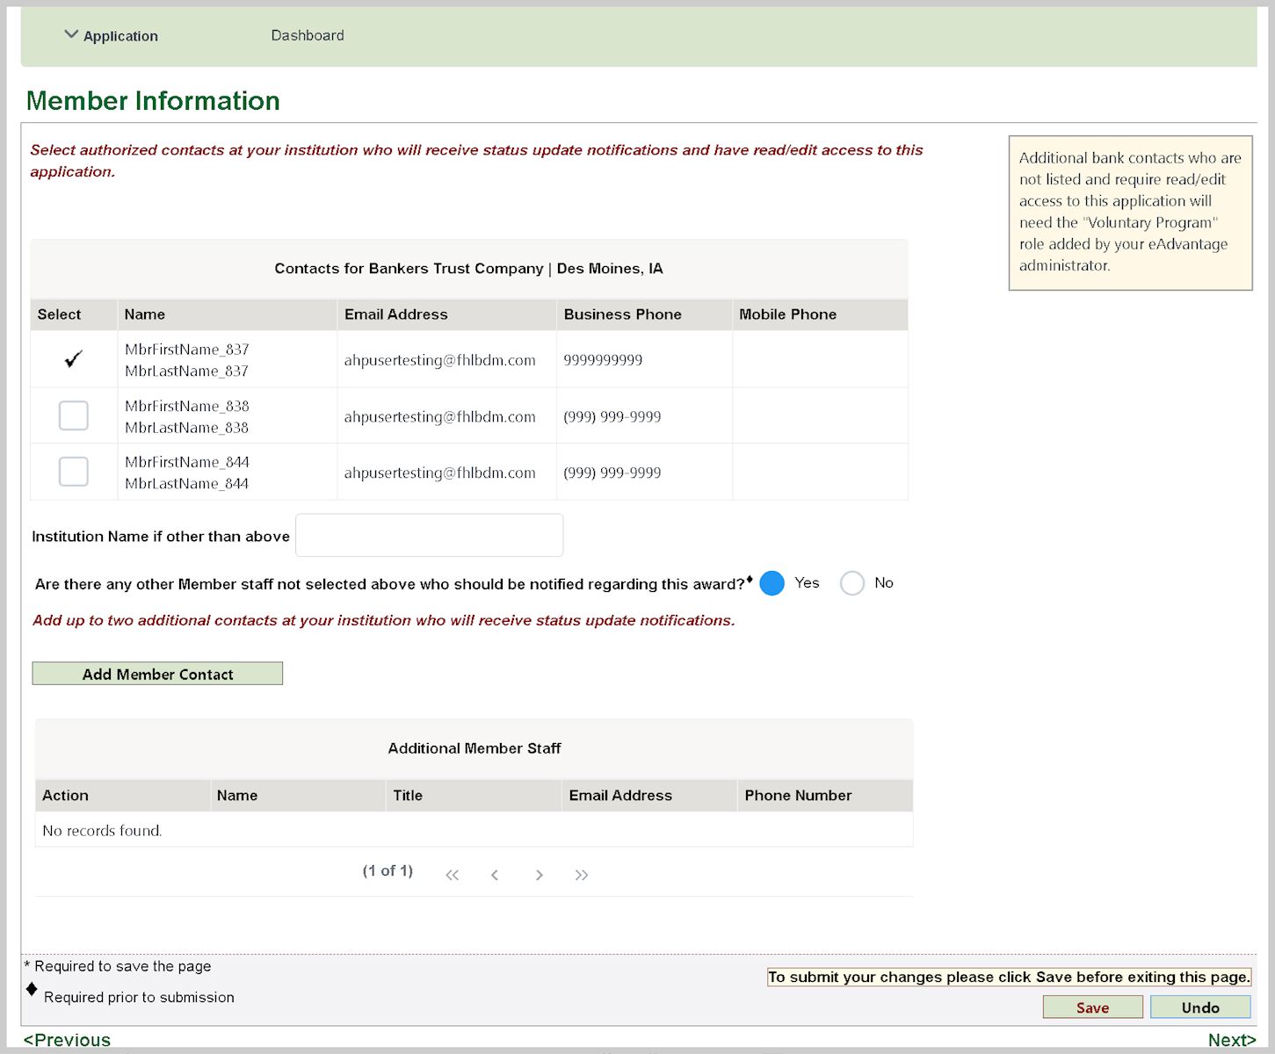Click the Add Member Contact button
This screenshot has height=1054, width=1275.
(157, 674)
